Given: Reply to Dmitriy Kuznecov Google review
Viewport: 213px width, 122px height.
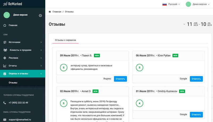Looking at the screenshot, I should (x=196, y=115).
